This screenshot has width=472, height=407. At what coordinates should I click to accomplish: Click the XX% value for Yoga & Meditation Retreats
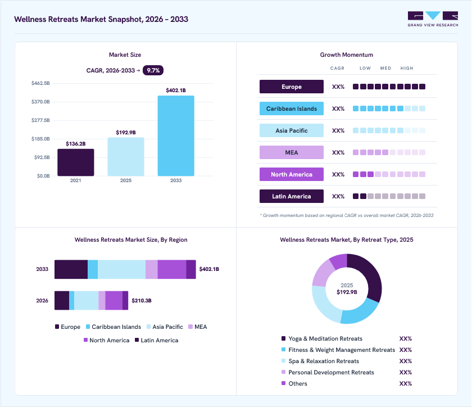point(406,338)
